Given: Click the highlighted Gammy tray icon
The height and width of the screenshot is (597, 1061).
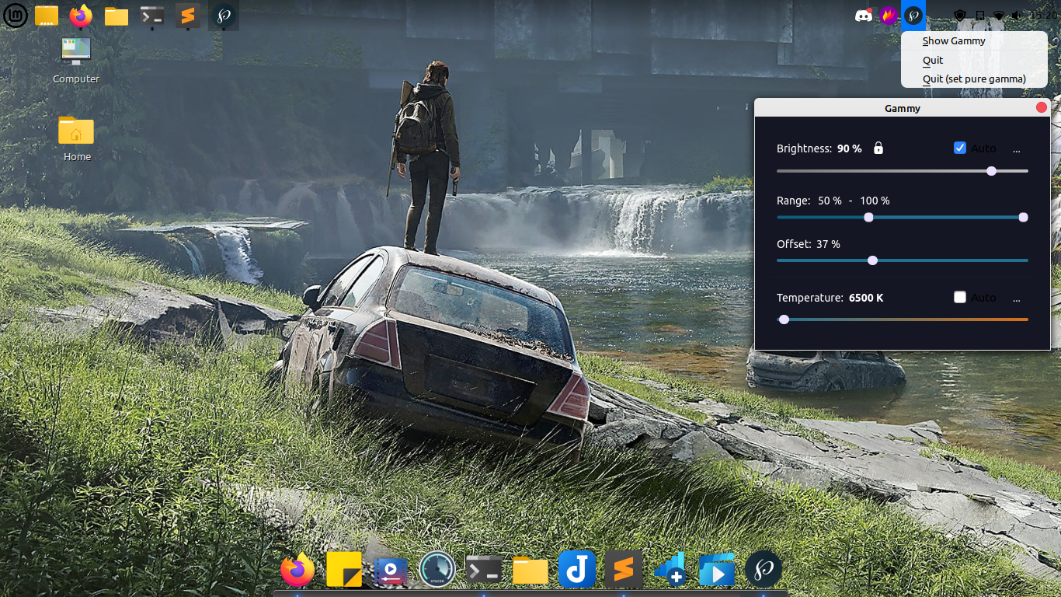Looking at the screenshot, I should pos(913,15).
